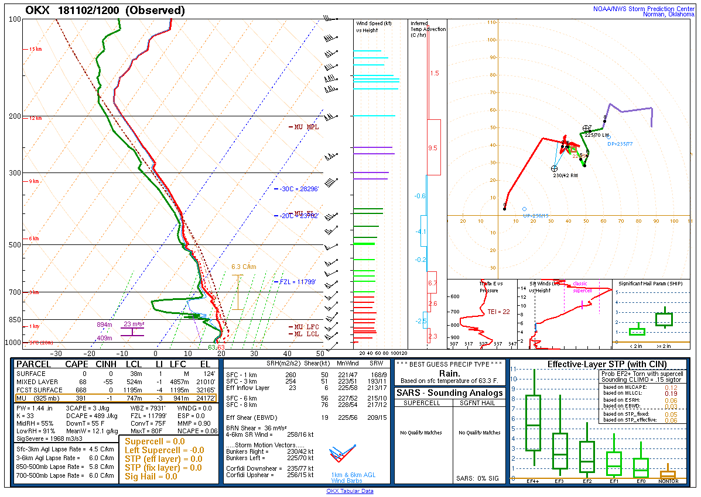
Task: Click hodograph label '230/42 RM'
Action: coord(565,175)
